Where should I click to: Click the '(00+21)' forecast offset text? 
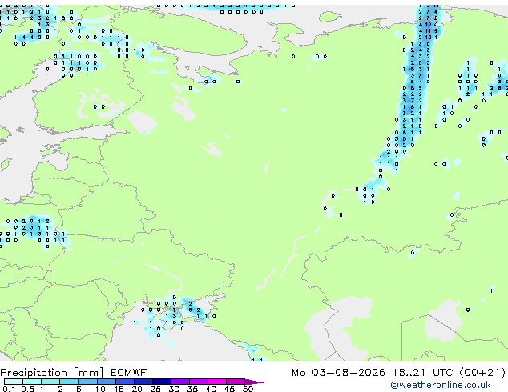(482, 372)
